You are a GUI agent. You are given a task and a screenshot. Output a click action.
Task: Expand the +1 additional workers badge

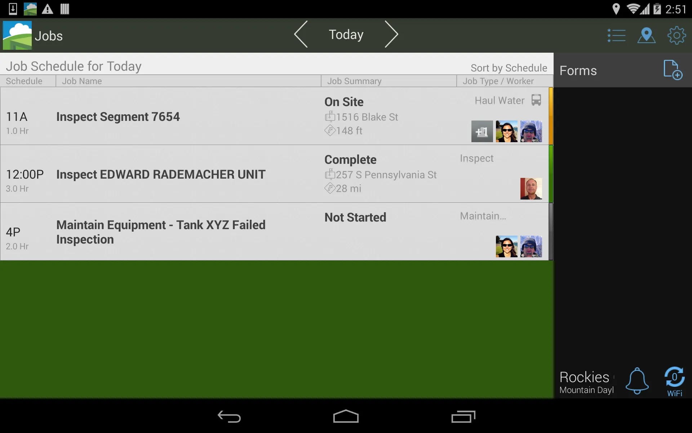coord(482,131)
